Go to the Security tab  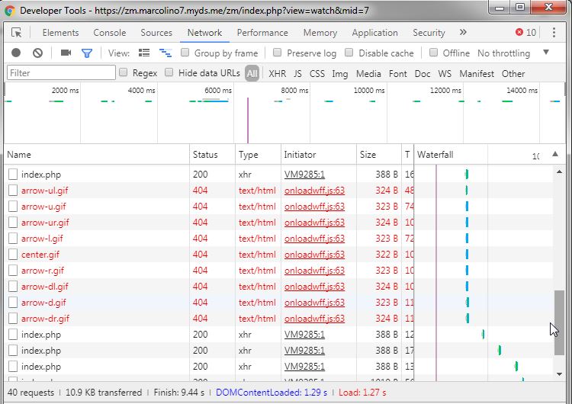(429, 33)
